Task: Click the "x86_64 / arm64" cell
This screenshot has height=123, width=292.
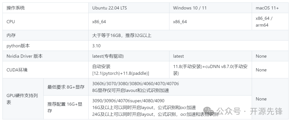Action: [x=264, y=22]
